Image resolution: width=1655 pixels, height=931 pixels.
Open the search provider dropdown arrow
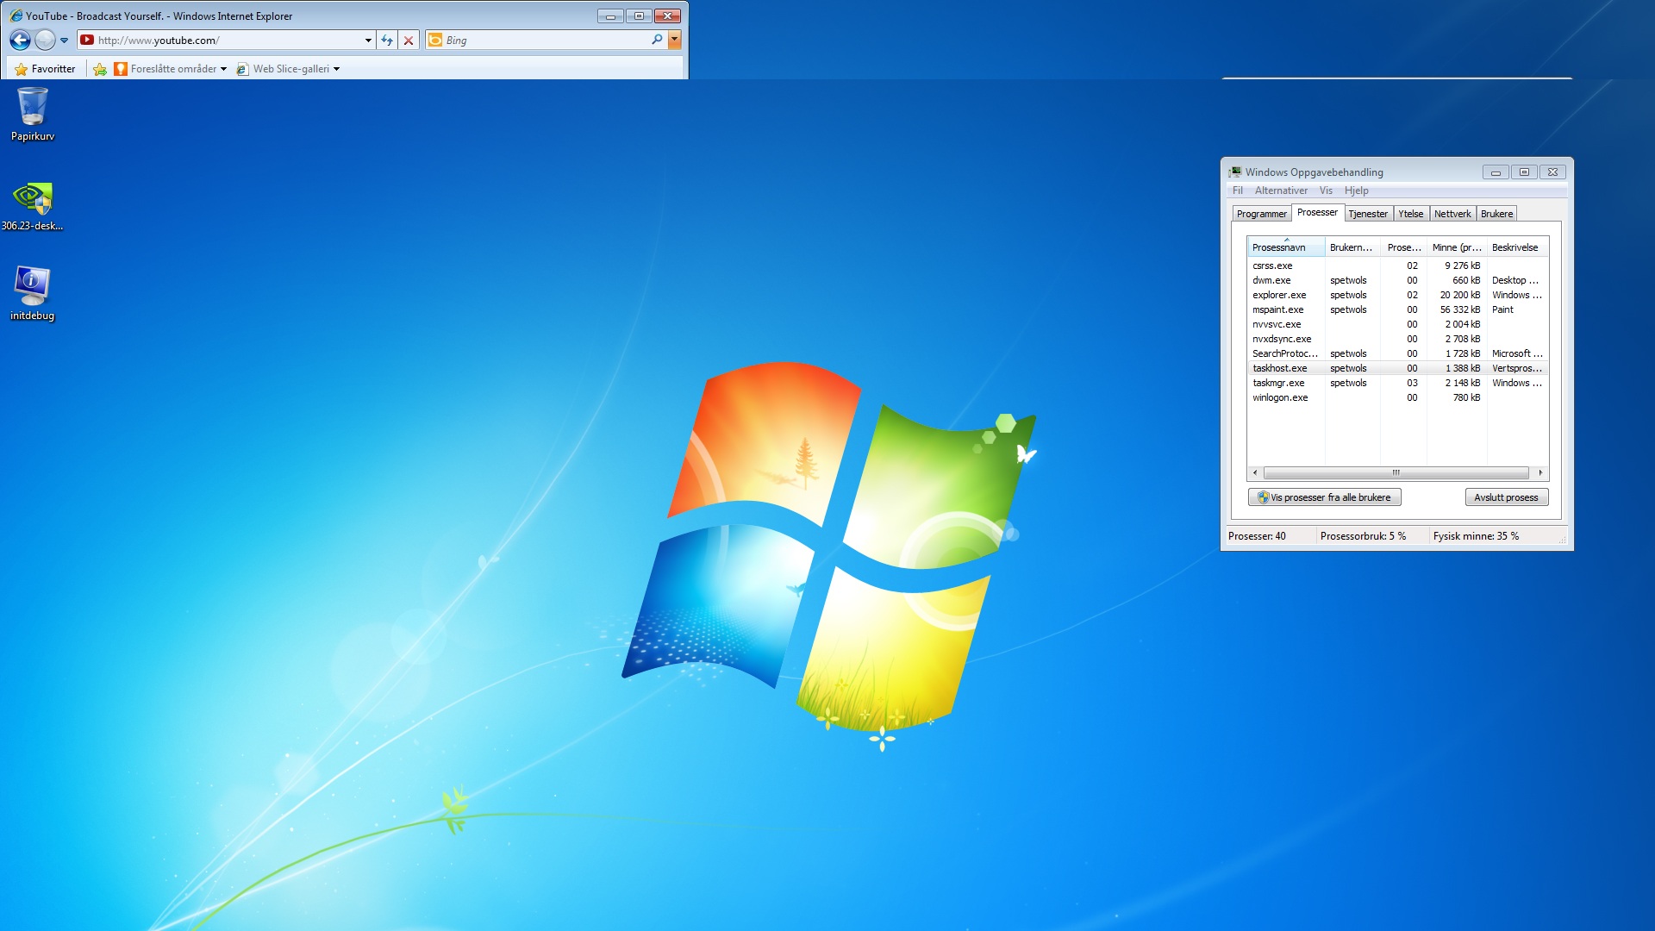[x=675, y=40]
